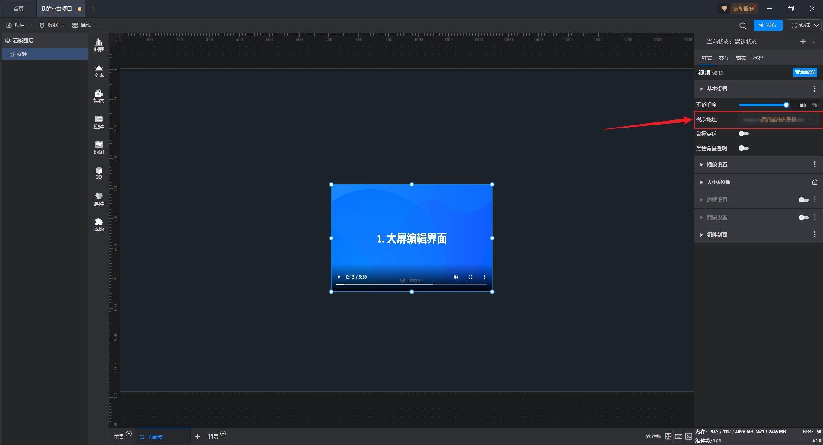Seek on the video progress bar
823x445 pixels.
[411, 285]
